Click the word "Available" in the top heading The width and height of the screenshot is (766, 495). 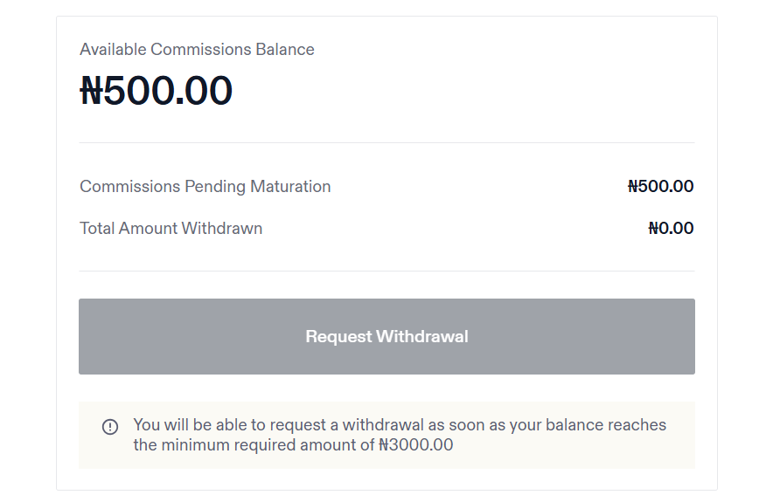(112, 50)
